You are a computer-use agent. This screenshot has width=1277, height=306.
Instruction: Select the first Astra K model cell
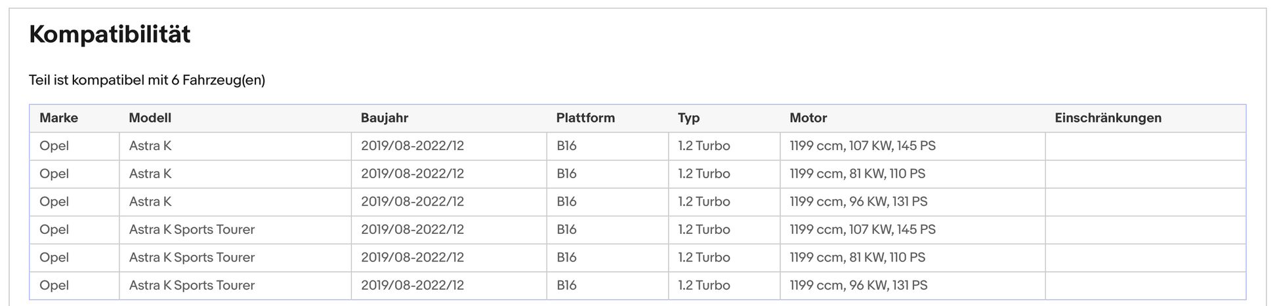point(235,146)
